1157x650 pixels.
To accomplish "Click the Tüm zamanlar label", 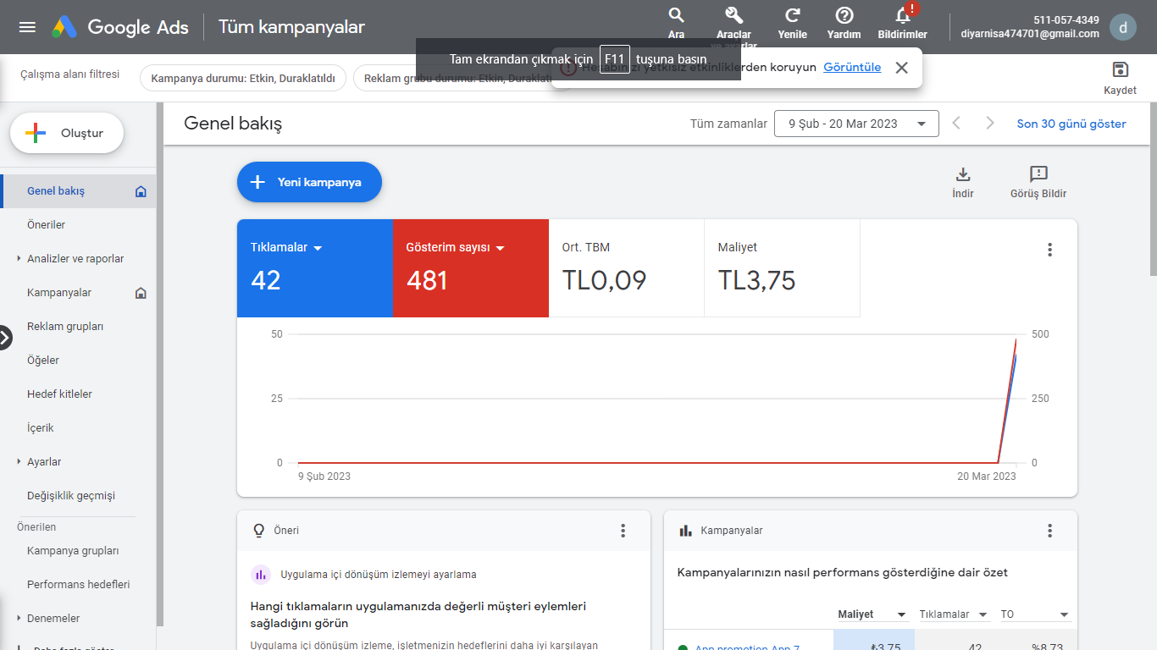I will 728,124.
